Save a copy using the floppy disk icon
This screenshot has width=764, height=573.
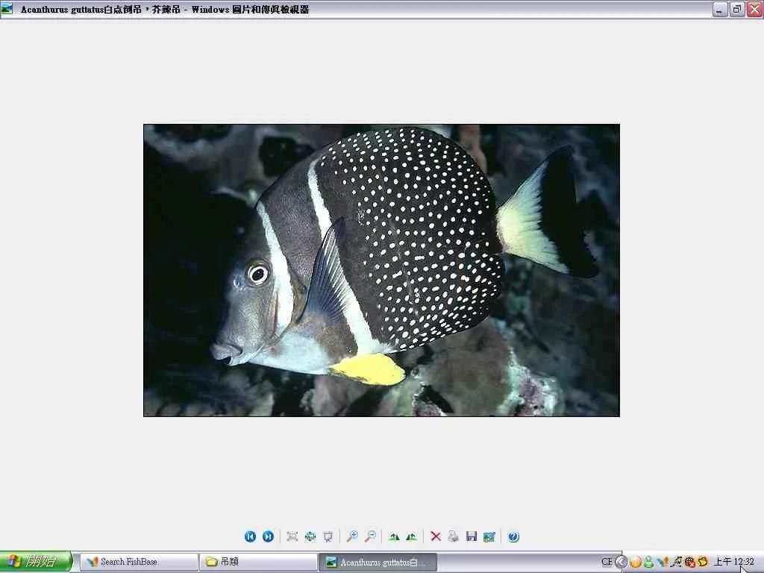point(471,536)
